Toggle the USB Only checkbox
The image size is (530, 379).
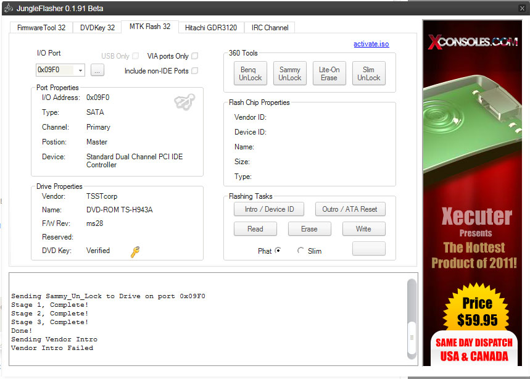(136, 56)
